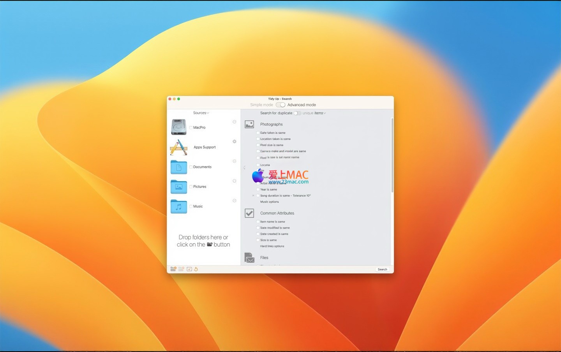Image resolution: width=561 pixels, height=352 pixels.
Task: Toggle the duplicate/unique search switch
Action: pyautogui.click(x=297, y=113)
